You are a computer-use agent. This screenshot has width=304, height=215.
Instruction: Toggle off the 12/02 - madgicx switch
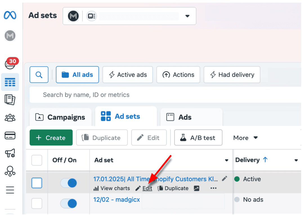click(x=69, y=203)
